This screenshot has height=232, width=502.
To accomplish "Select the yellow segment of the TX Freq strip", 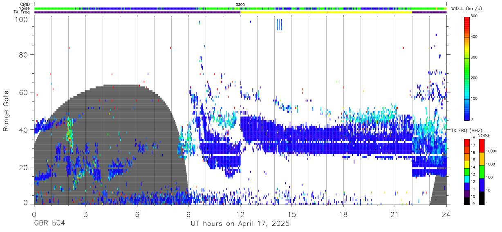I will [326, 12].
